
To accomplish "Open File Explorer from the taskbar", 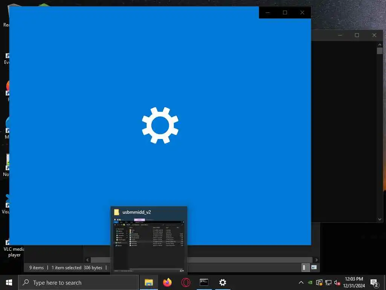I will [x=149, y=282].
